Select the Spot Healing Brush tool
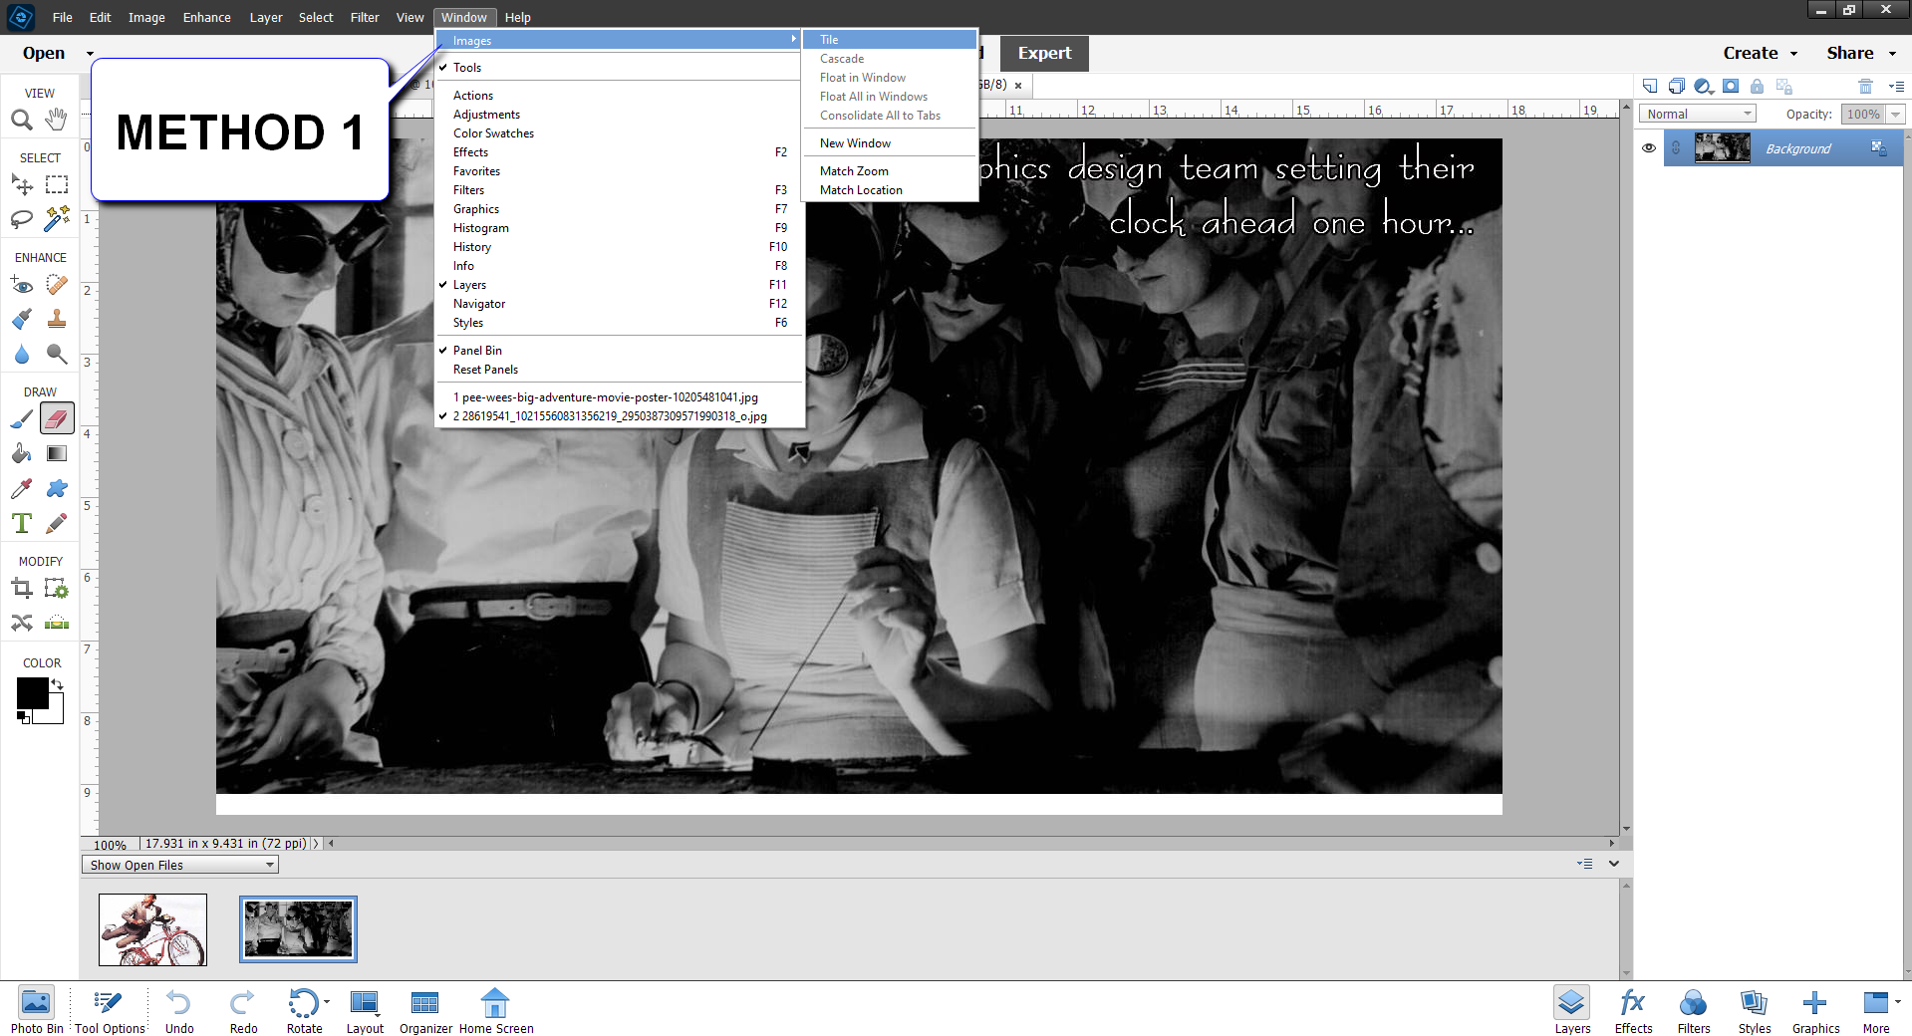 tap(57, 285)
